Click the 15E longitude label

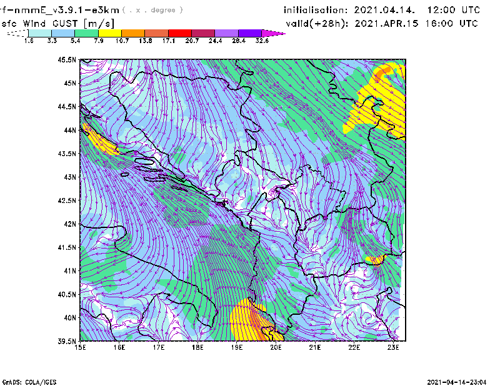click(x=80, y=347)
